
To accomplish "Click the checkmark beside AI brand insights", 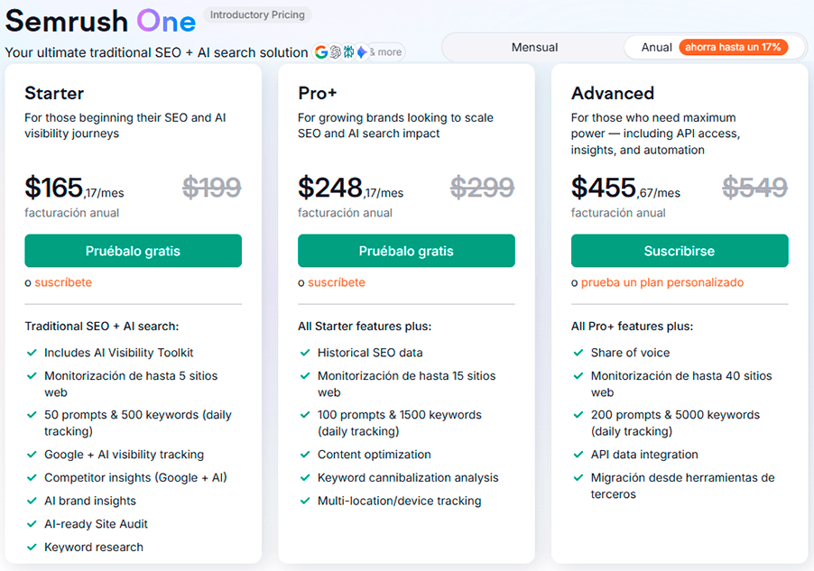I will [32, 501].
